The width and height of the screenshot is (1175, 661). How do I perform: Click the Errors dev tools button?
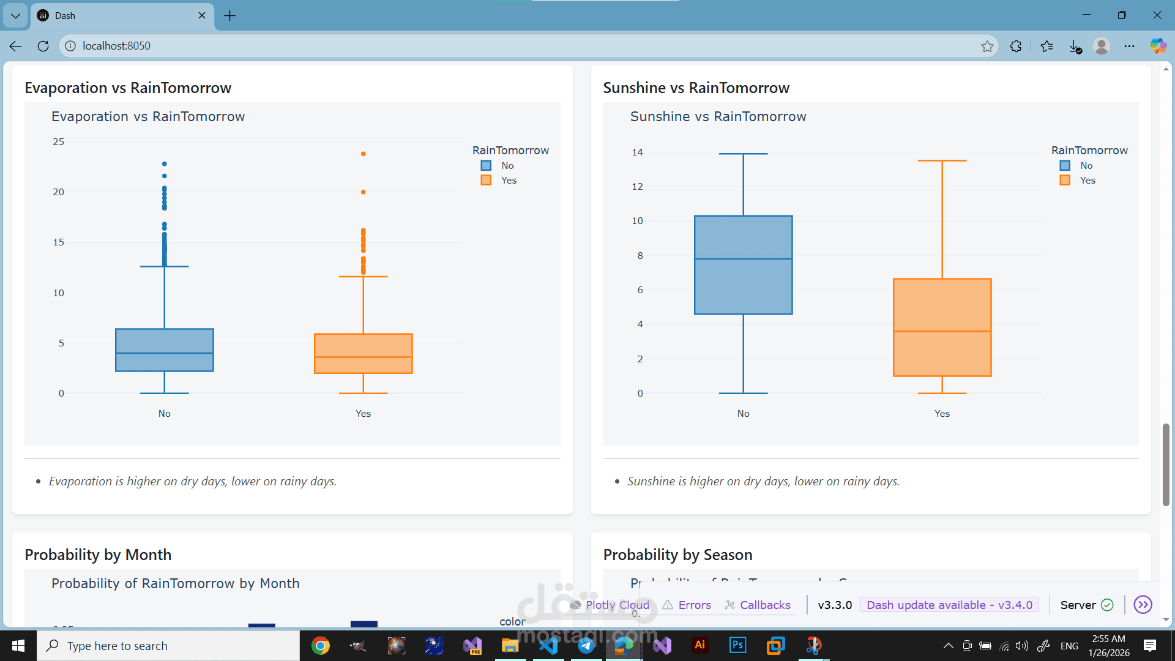pyautogui.click(x=687, y=605)
